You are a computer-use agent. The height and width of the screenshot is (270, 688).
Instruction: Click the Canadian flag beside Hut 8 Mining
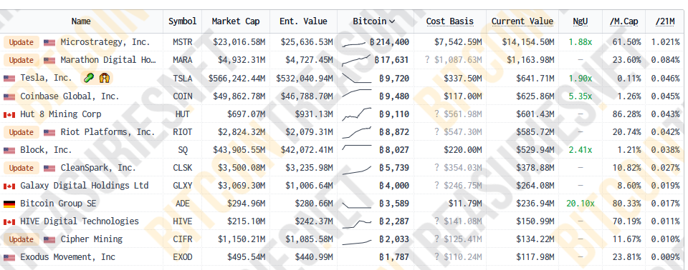[x=9, y=114]
